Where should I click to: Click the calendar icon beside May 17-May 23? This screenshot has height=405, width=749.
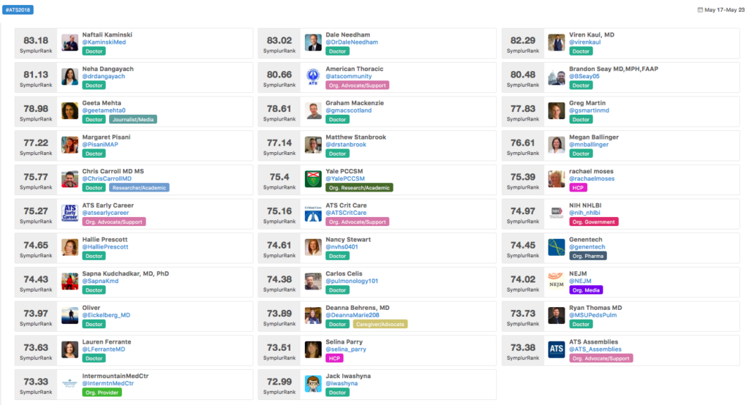(700, 10)
